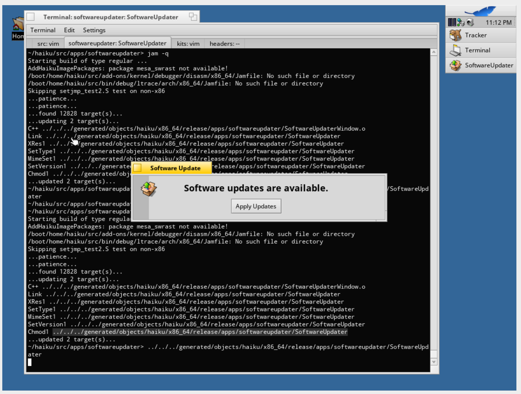Click the Apply Updates button
Screen dimensions: 521x394
[x=256, y=206]
